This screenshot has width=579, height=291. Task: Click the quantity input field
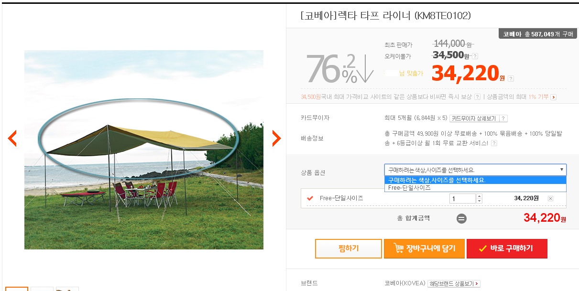click(462, 198)
